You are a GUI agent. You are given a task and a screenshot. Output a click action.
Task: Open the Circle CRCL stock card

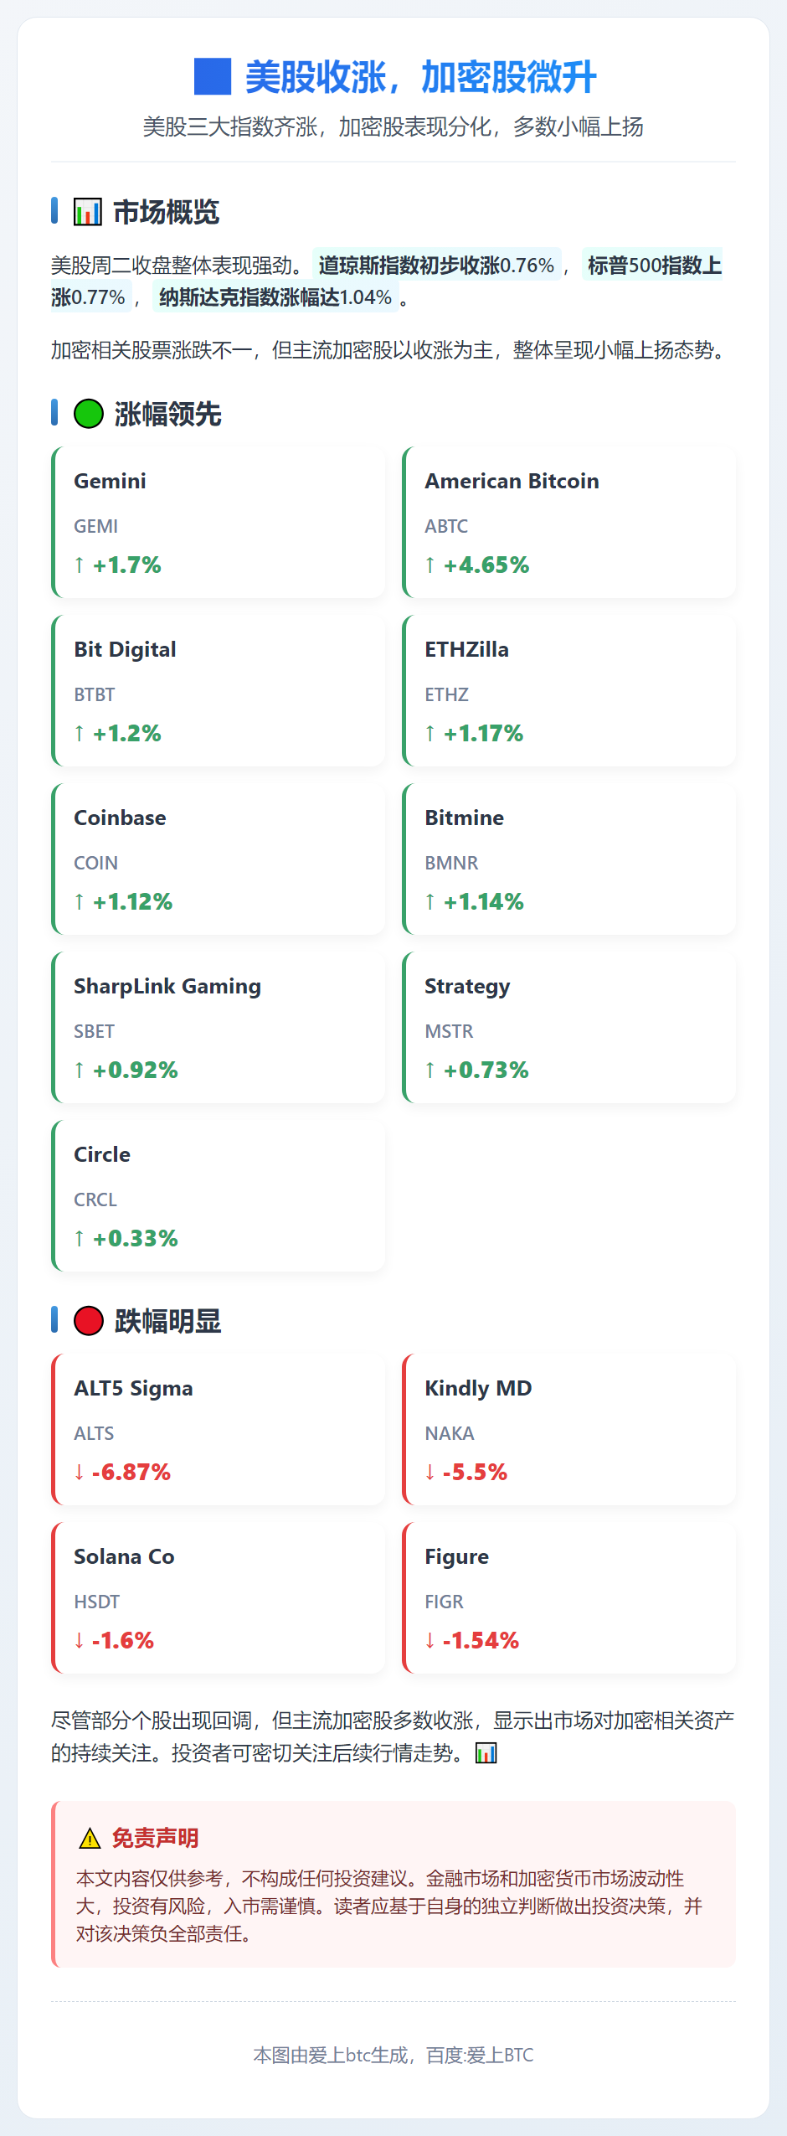[219, 1196]
